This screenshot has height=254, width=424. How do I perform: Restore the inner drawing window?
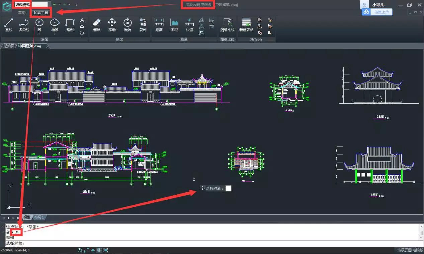coord(416,12)
